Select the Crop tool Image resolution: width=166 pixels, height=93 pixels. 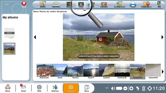(81, 5)
